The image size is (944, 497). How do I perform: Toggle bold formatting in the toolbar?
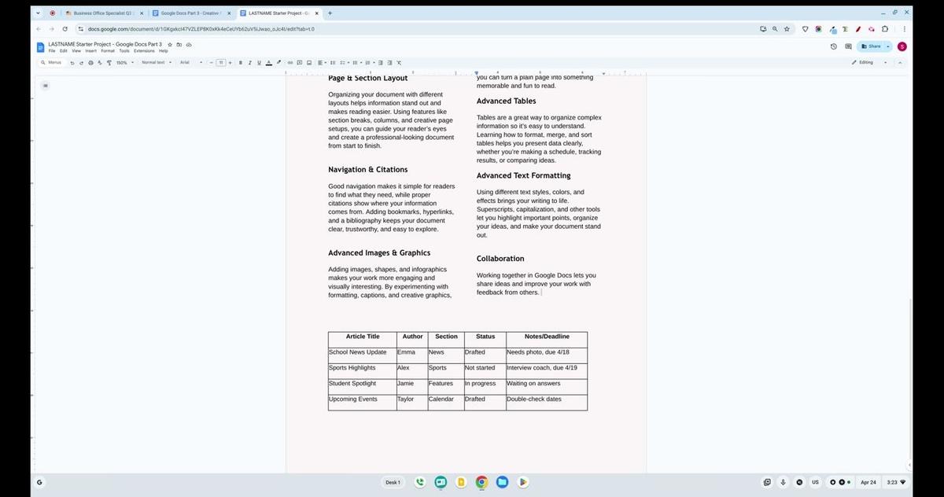[x=241, y=62]
